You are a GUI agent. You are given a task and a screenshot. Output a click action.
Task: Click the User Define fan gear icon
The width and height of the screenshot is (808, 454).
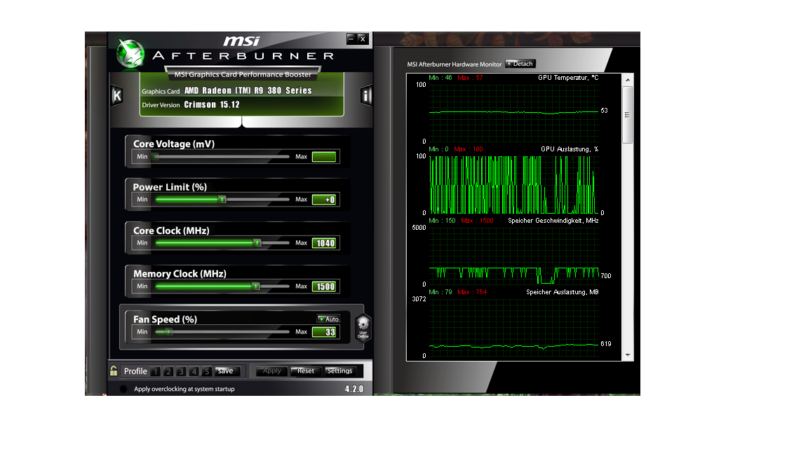click(363, 328)
